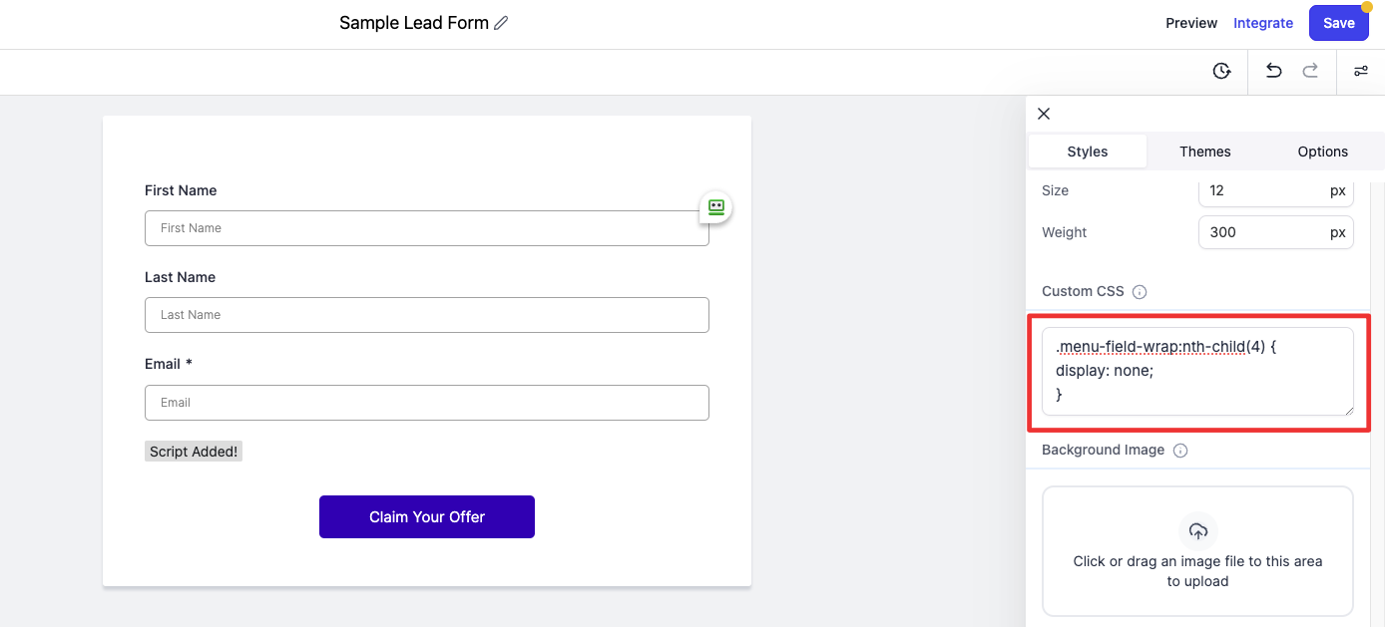
Task: Open the settings sliders icon
Action: [1361, 71]
